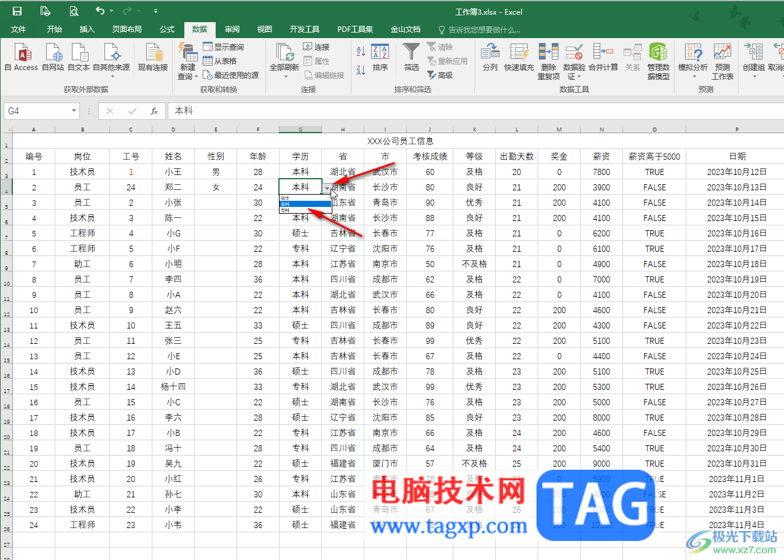Choose 专科 from the dropdown list
784x560 pixels.
coord(305,210)
